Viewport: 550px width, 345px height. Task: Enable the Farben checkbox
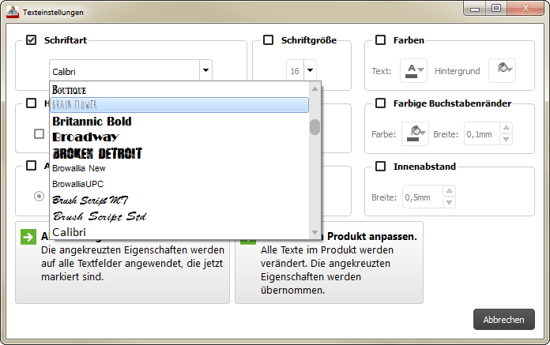pyautogui.click(x=381, y=40)
